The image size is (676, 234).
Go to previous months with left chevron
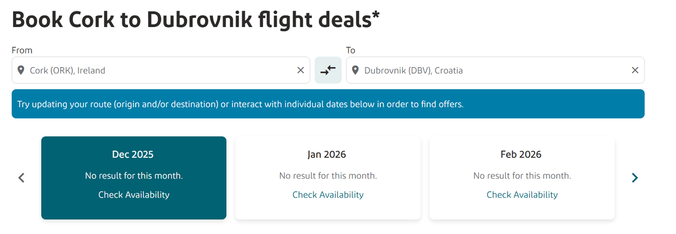click(21, 178)
